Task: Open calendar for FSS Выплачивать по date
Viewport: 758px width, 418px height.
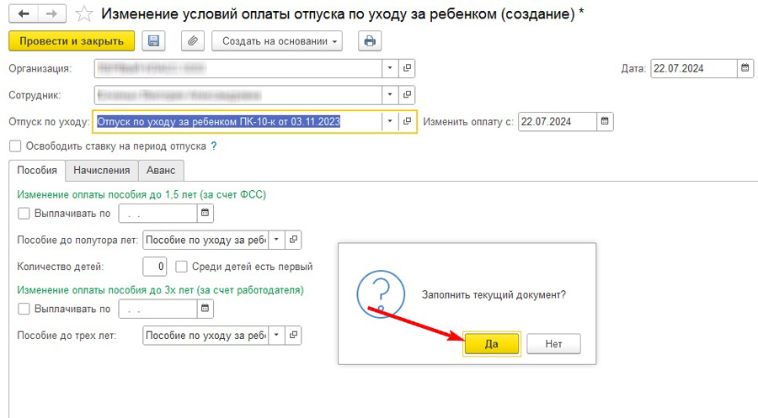Action: coord(205,213)
